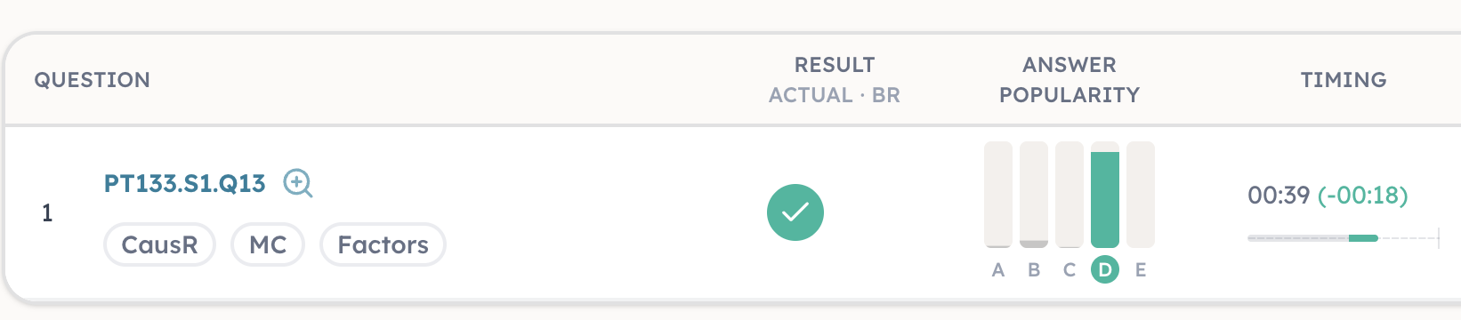Click the green answer D popularity bar
This screenshot has height=320, width=1461.
point(1105,199)
